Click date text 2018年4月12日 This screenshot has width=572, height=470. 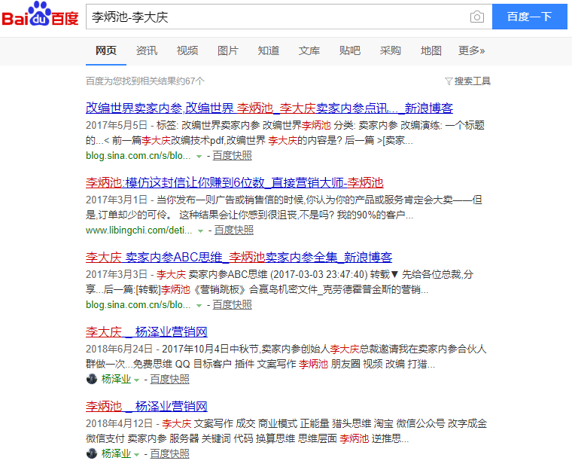tap(119, 423)
